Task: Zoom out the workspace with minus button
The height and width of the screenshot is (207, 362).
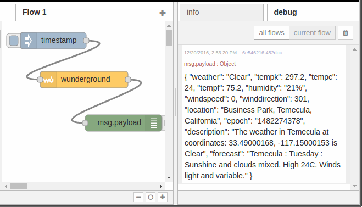Action: click(138, 197)
